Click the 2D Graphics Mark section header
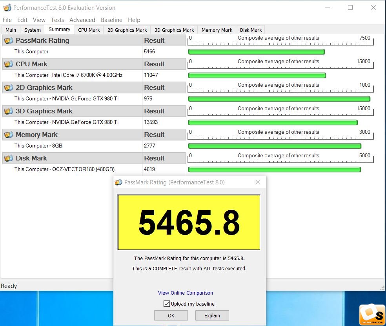The image size is (386, 326). (72, 87)
